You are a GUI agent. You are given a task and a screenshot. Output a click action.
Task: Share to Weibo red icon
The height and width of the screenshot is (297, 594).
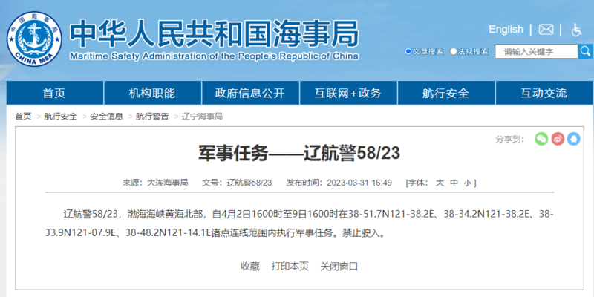(x=557, y=138)
